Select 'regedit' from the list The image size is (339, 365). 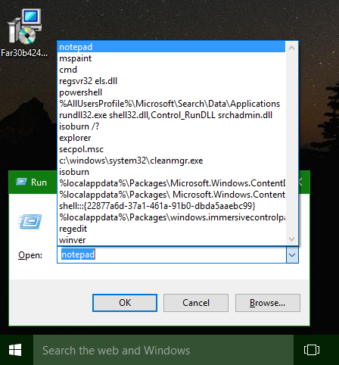[x=171, y=229]
